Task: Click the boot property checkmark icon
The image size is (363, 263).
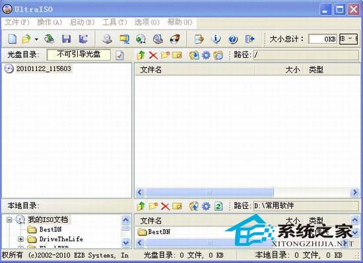Action: pyautogui.click(x=119, y=55)
